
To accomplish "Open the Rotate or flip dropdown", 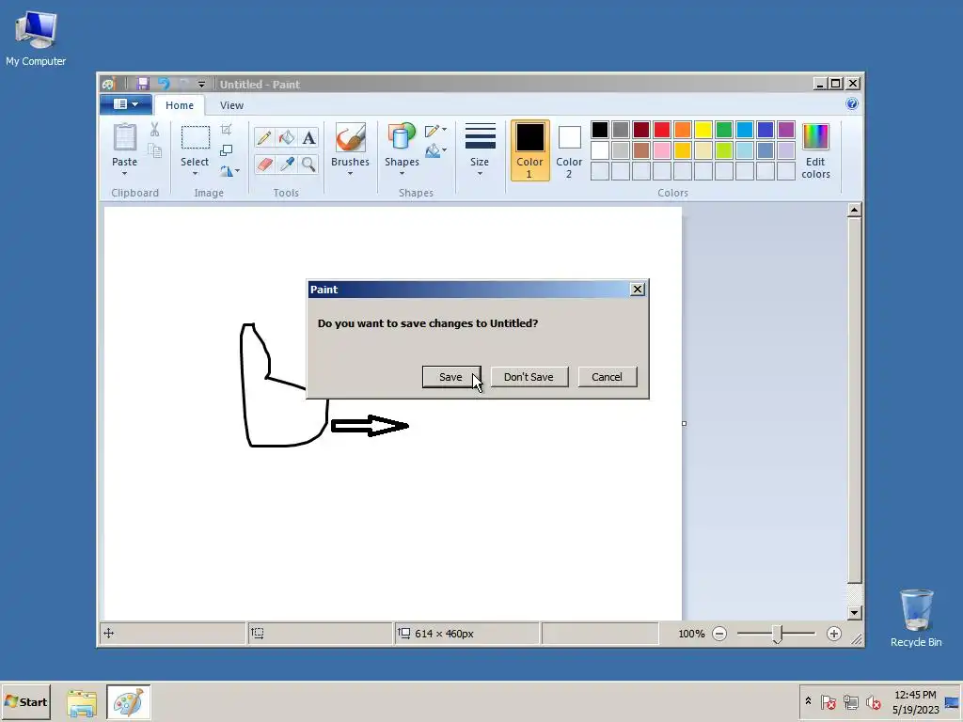I will 229,171.
